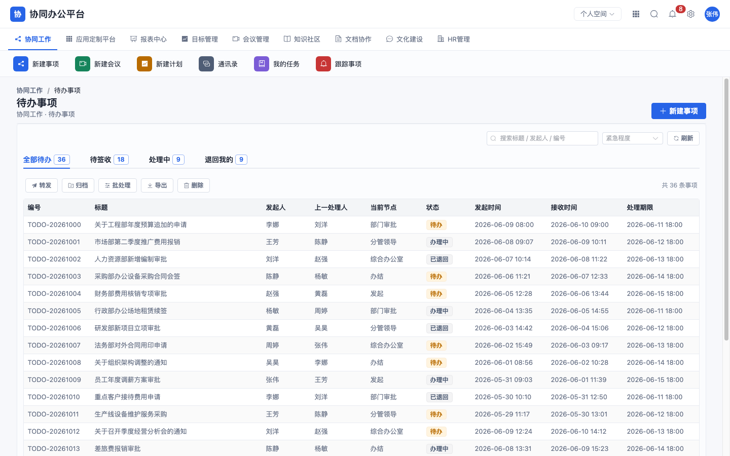Click the 协同工作 breadcrumb link
Viewport: 730px width, 456px height.
pyautogui.click(x=29, y=90)
